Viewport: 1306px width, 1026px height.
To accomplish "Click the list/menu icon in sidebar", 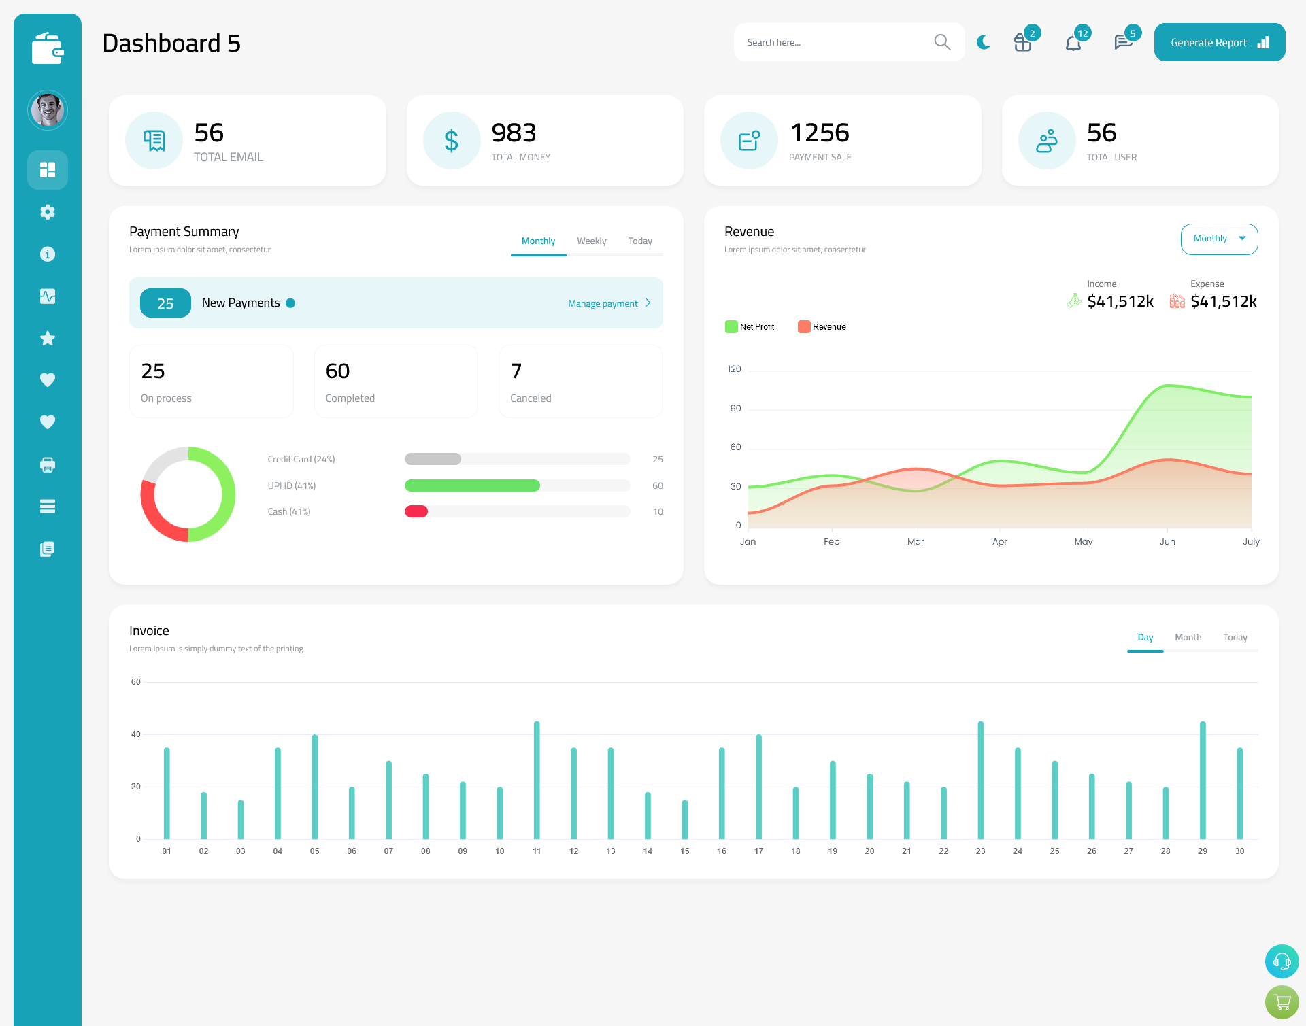I will point(47,506).
